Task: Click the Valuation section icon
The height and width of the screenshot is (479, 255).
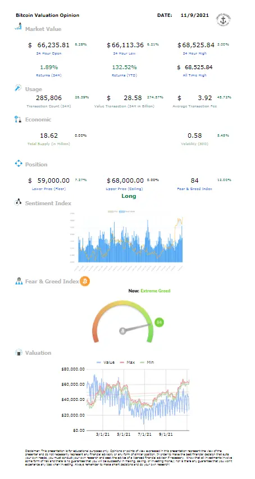Action: (x=19, y=353)
